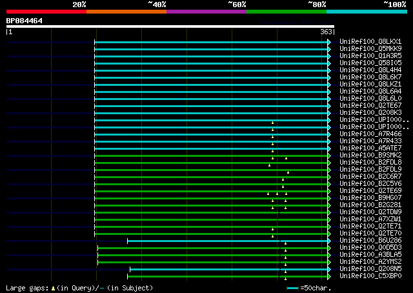Open hit UniRef100_C5XBP0
The width and height of the screenshot is (413, 293).
click(x=370, y=276)
